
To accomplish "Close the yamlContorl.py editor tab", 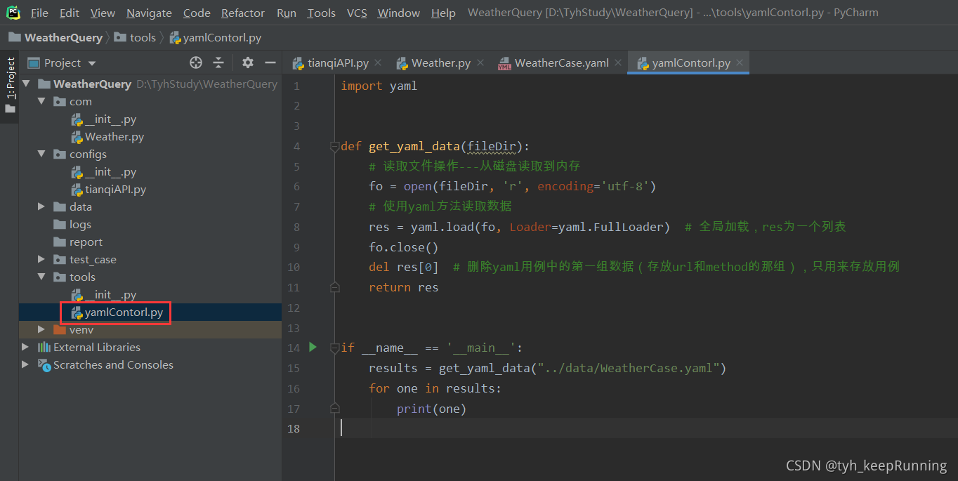I will (x=740, y=62).
